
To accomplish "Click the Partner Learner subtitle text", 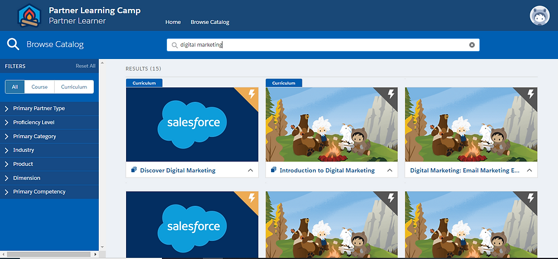I will pos(77,21).
